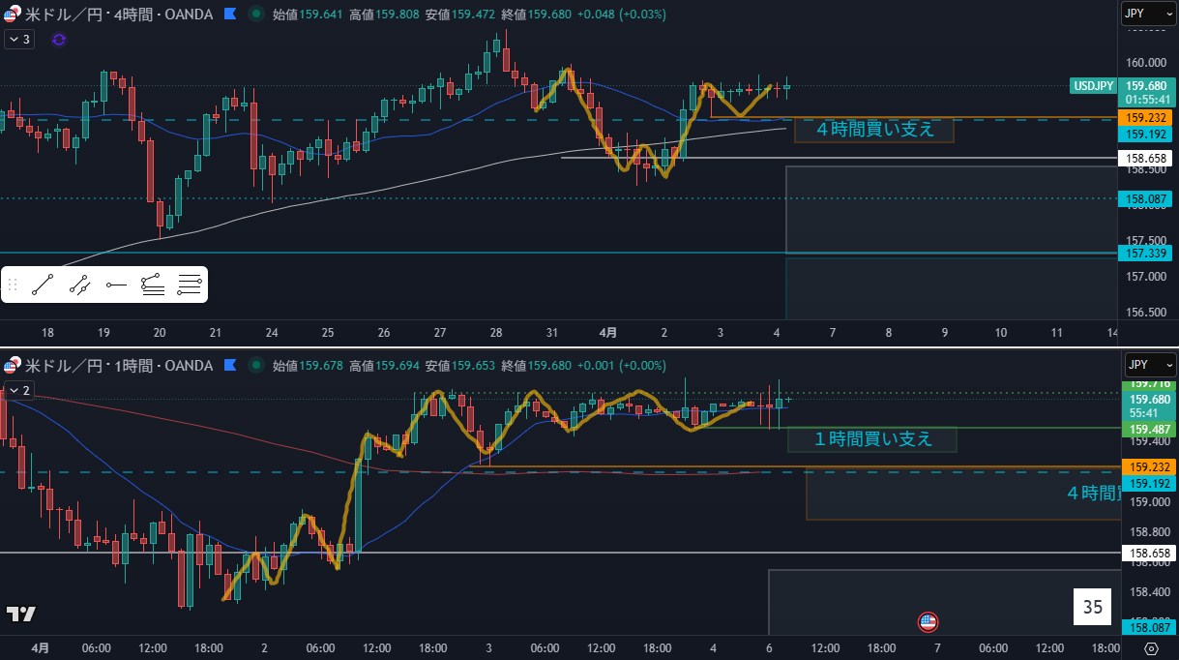Click the blue flag on the 1-hour chart title
This screenshot has height=660, width=1179.
tap(229, 366)
